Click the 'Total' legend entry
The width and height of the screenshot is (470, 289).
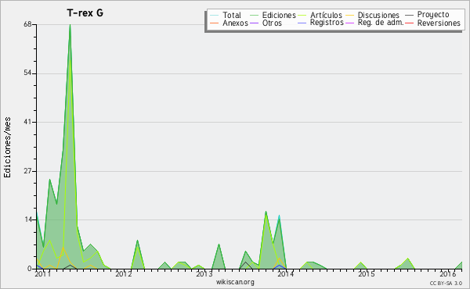[231, 15]
